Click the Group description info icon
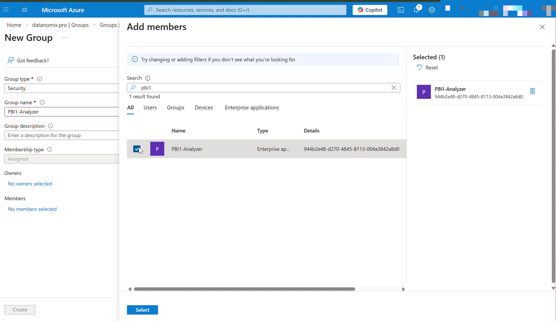 [50, 126]
